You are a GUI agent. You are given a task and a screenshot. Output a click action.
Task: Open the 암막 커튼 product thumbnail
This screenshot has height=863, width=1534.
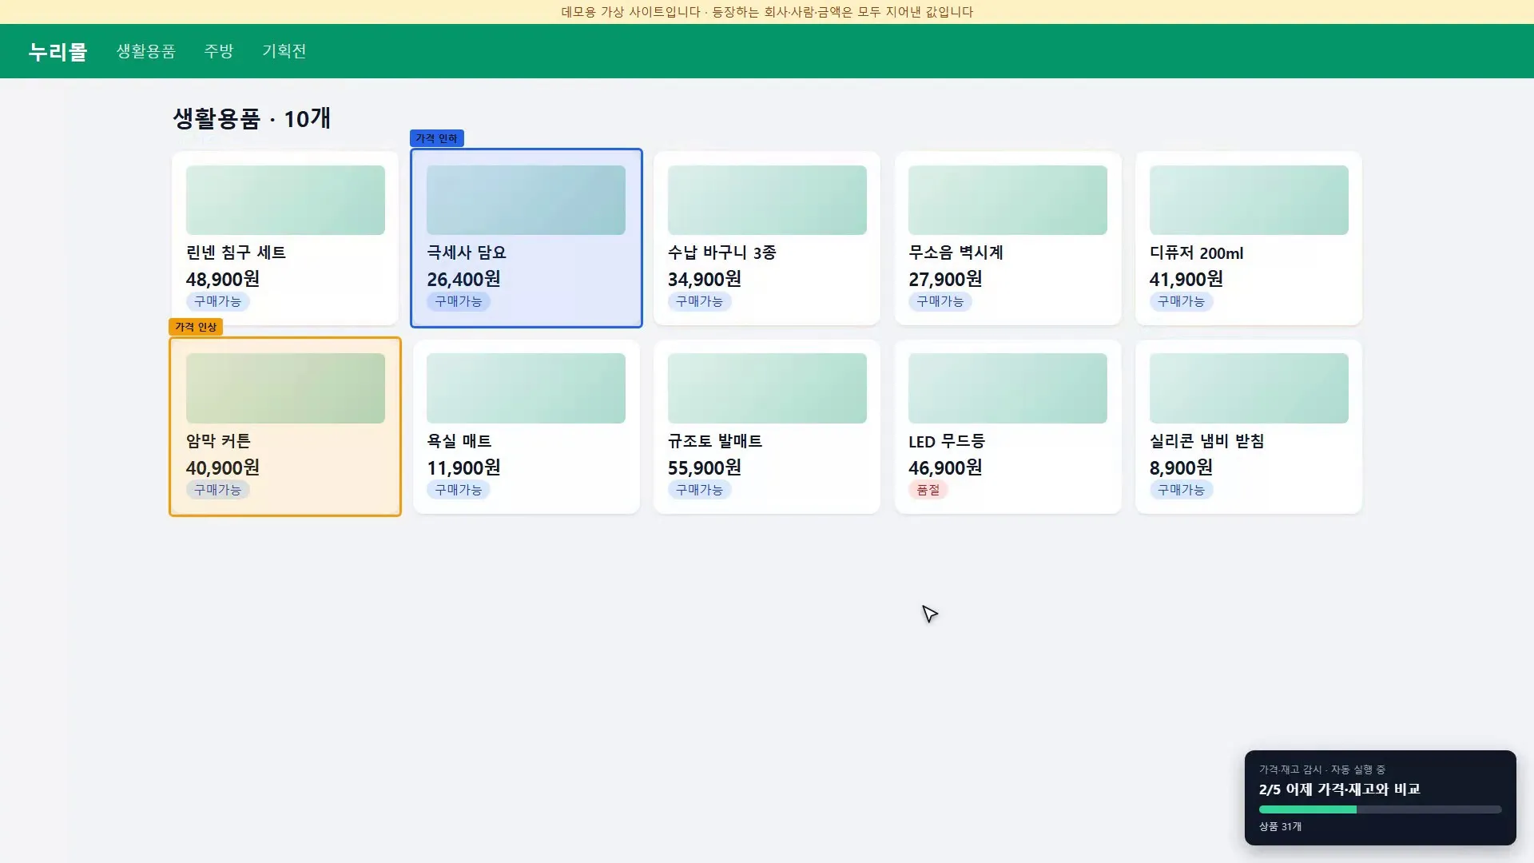point(285,388)
